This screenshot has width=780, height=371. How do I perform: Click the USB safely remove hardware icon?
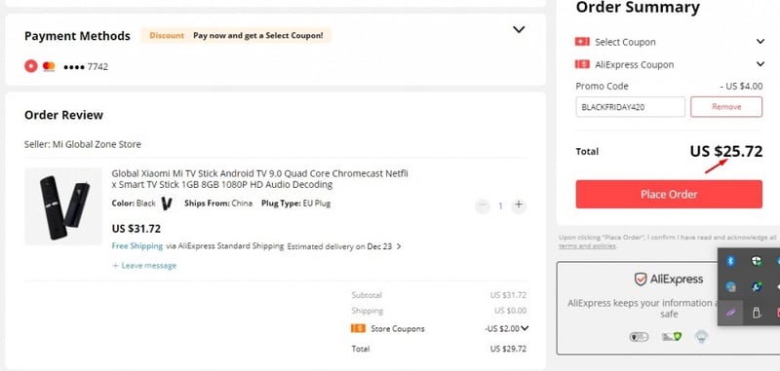click(757, 314)
